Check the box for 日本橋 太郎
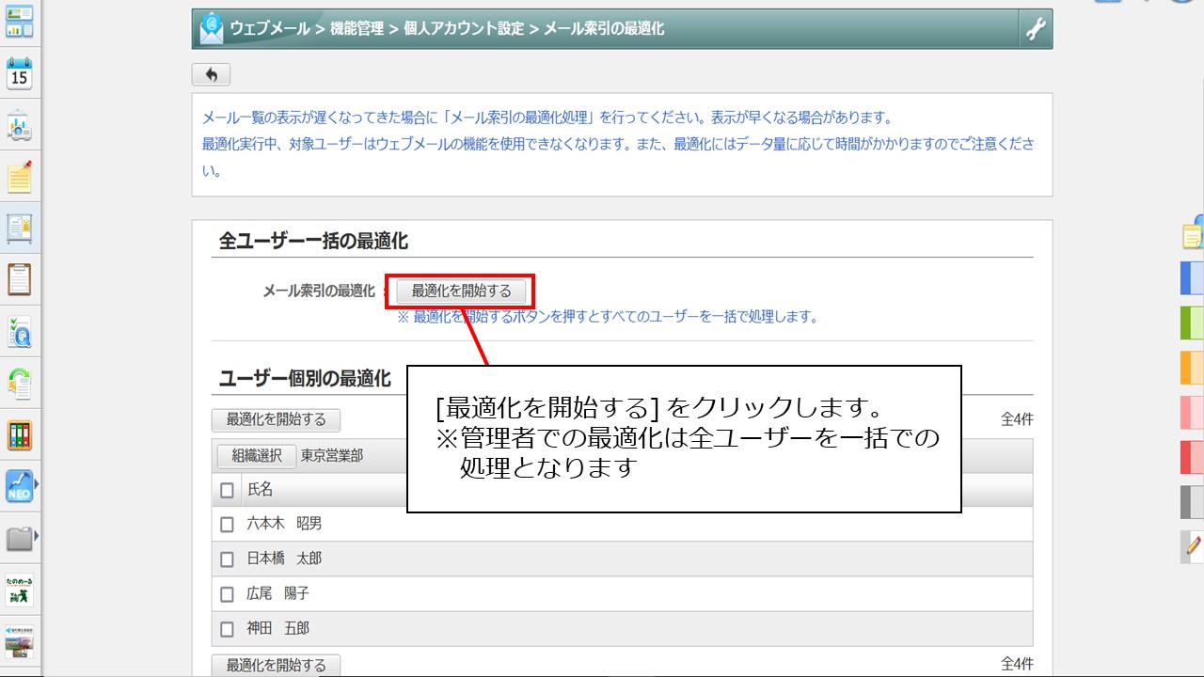The height and width of the screenshot is (677, 1204). point(227,559)
